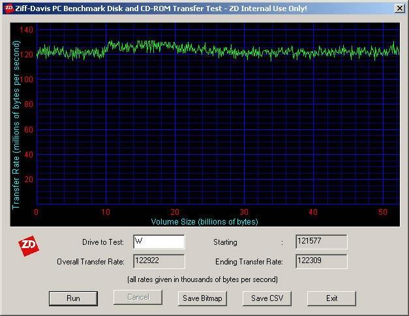The image size is (409, 316).
Task: Select the Overall Transfer Rate value 122922
Action: tap(159, 261)
